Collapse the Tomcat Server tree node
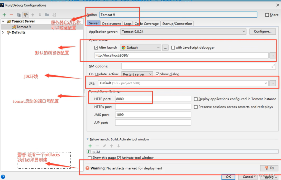The height and width of the screenshot is (180, 281). pos(3,21)
